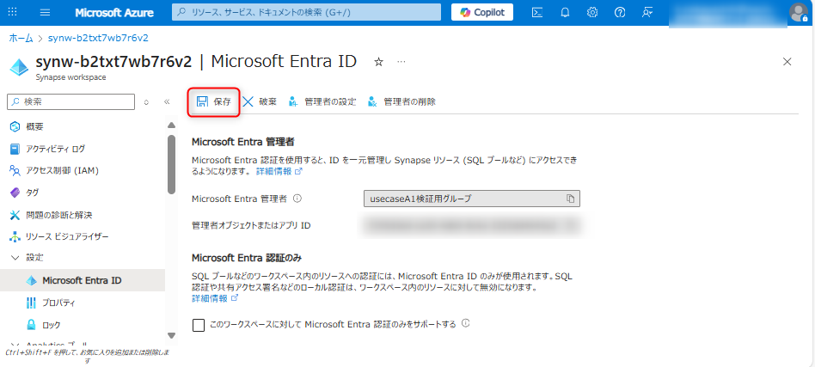Open the feedback icon
The height and width of the screenshot is (367, 815).
647,13
